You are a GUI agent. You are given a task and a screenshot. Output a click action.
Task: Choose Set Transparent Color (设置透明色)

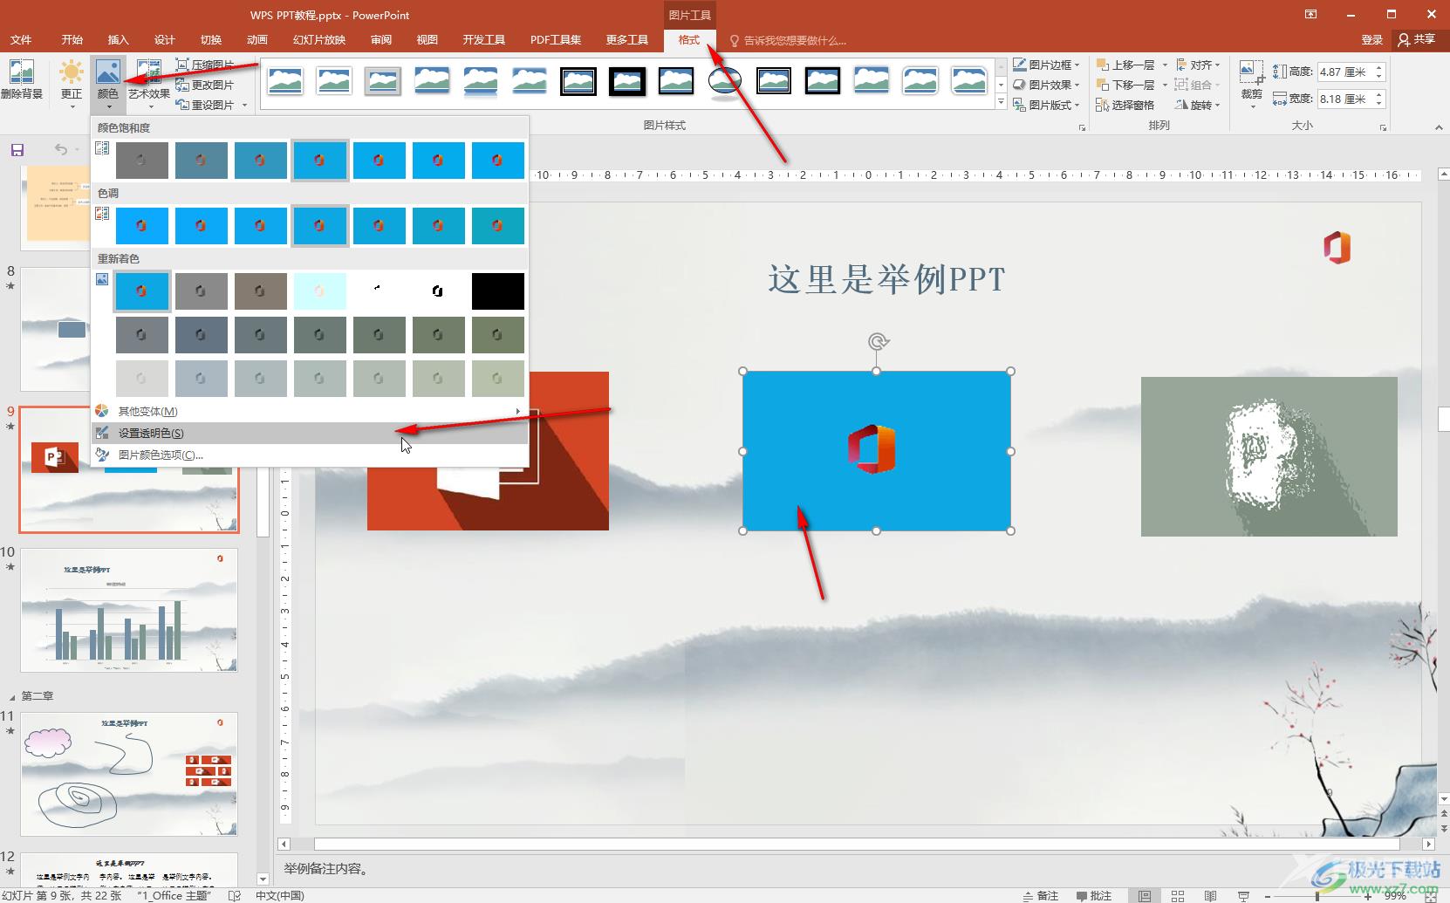click(x=310, y=433)
